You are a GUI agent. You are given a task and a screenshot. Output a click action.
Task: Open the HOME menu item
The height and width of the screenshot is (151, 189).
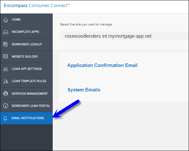tap(26, 20)
